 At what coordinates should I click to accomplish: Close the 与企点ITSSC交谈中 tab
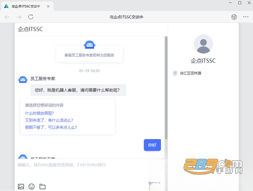click(x=48, y=6)
